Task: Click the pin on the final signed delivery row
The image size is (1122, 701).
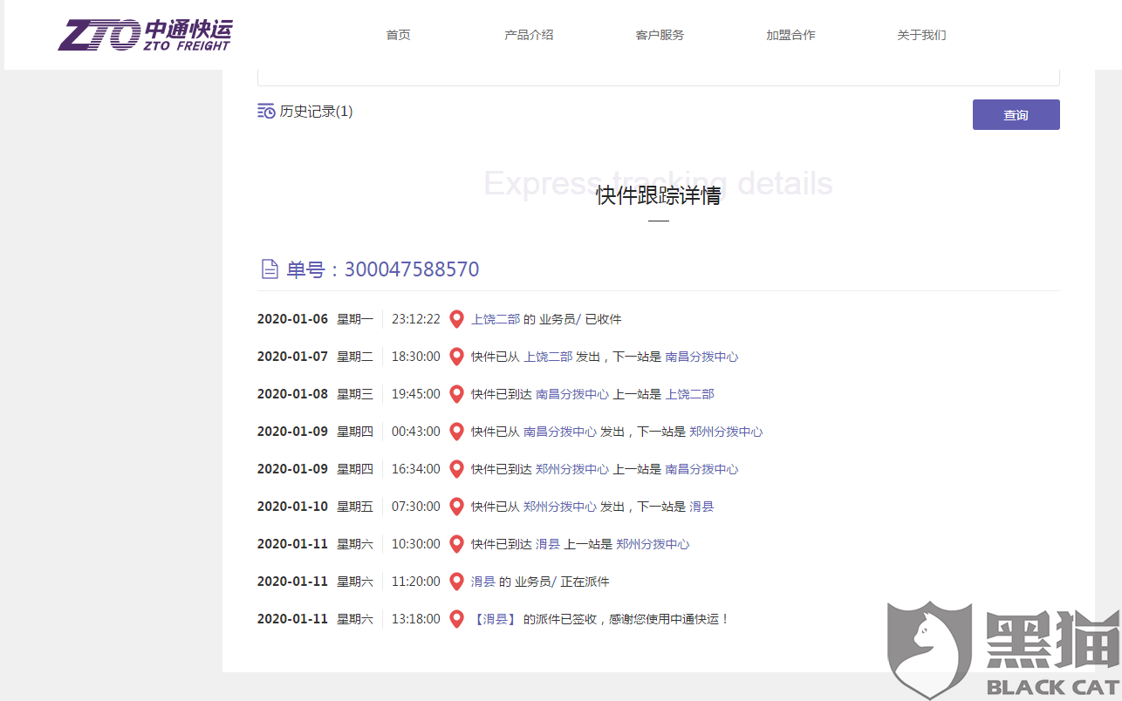Action: pos(456,618)
